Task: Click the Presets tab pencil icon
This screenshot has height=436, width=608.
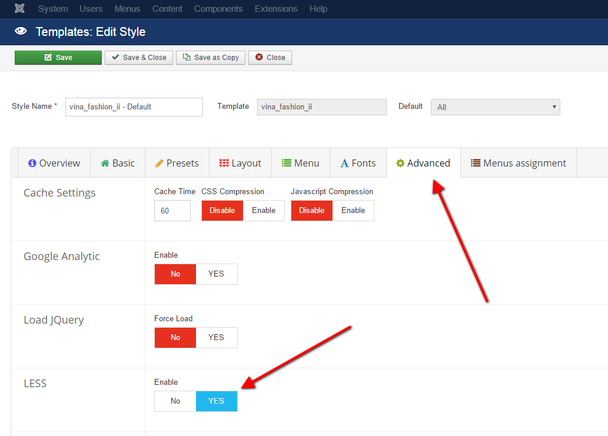Action: (x=160, y=164)
